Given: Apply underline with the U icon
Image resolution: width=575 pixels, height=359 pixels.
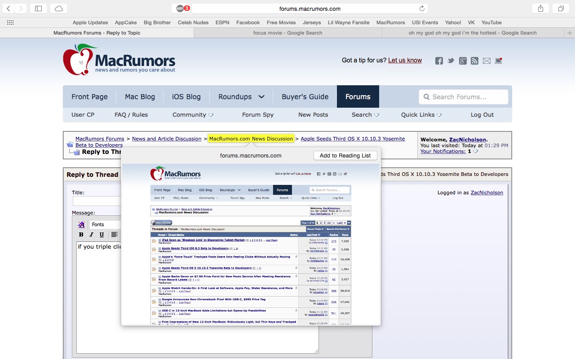Looking at the screenshot, I should tap(102, 234).
